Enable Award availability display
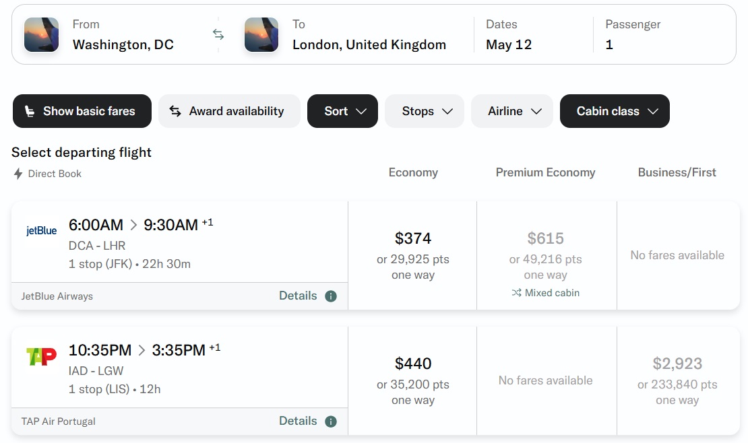 [x=229, y=110]
